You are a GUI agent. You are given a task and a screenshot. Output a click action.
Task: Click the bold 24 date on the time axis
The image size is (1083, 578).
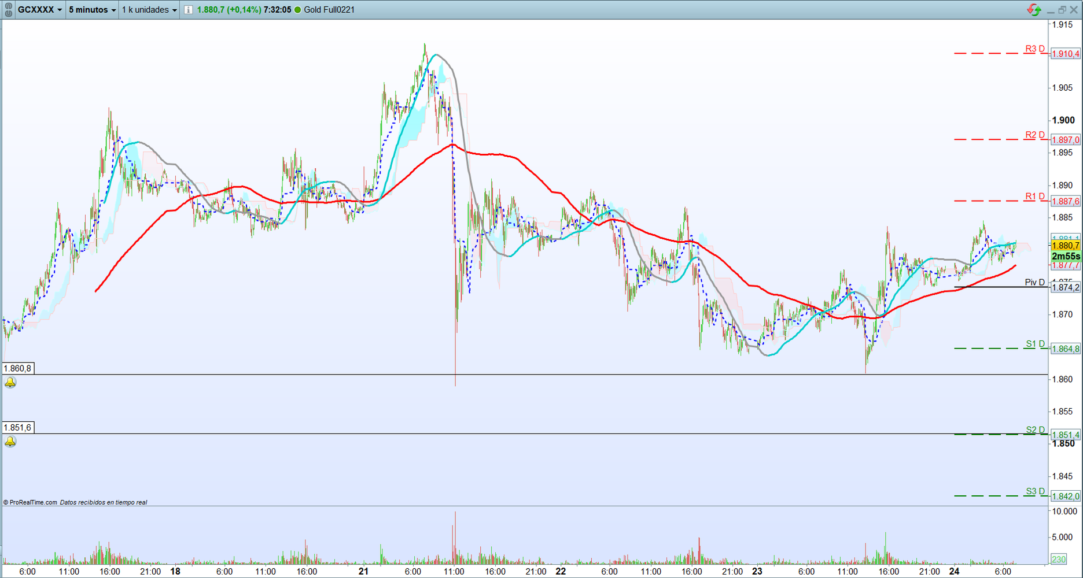pos(953,570)
